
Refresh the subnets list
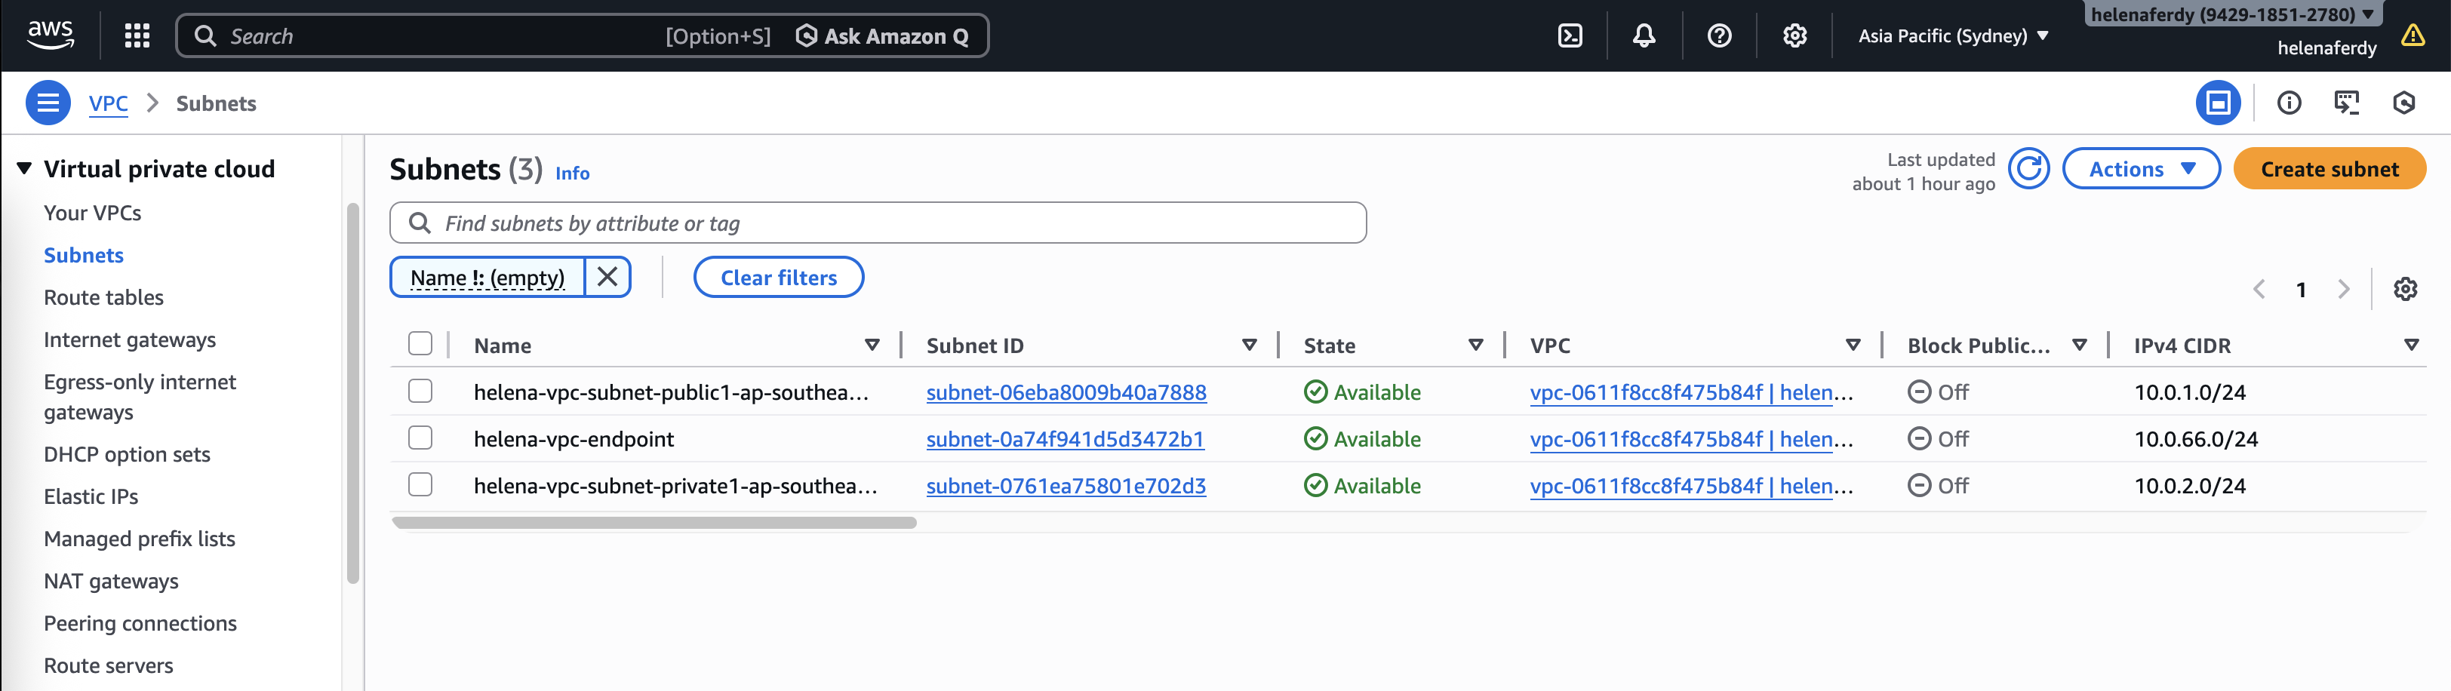2028,170
